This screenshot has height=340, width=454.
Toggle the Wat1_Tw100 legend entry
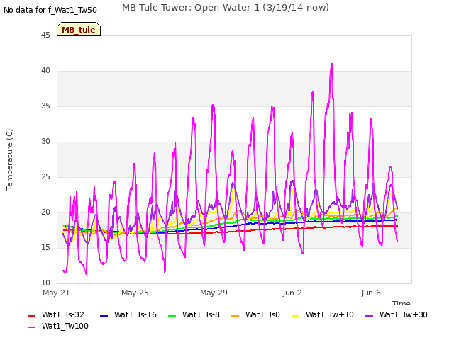58,327
